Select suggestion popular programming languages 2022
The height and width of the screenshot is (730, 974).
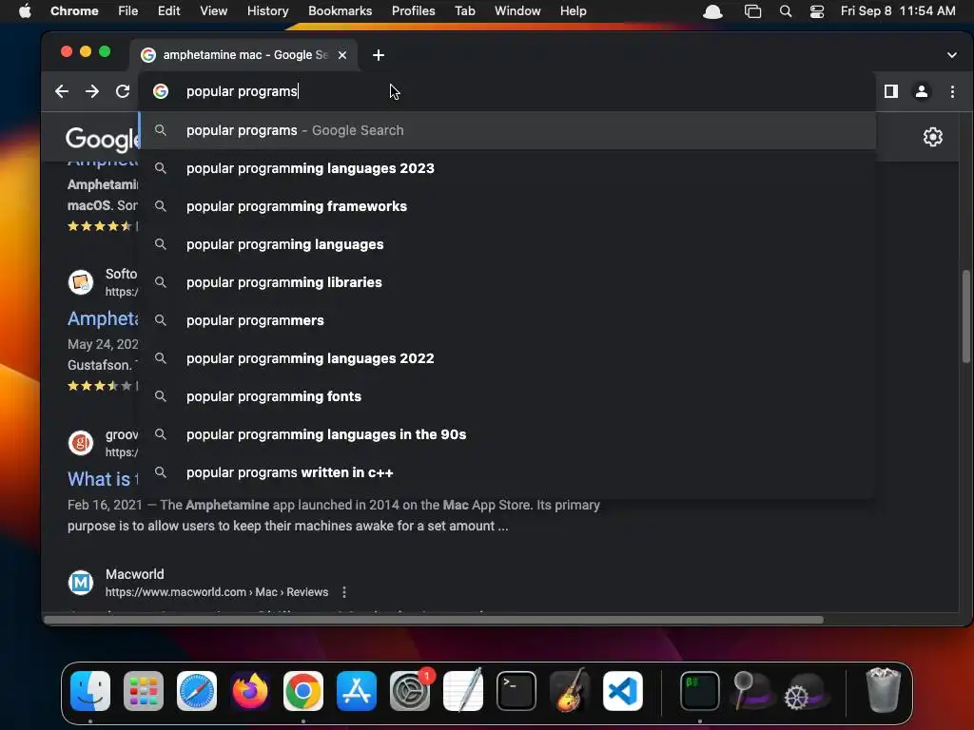point(507,358)
